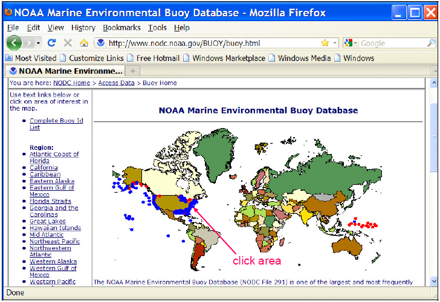Click the Stop loading X icon
Screen dimensions: 440x302
click(68, 43)
